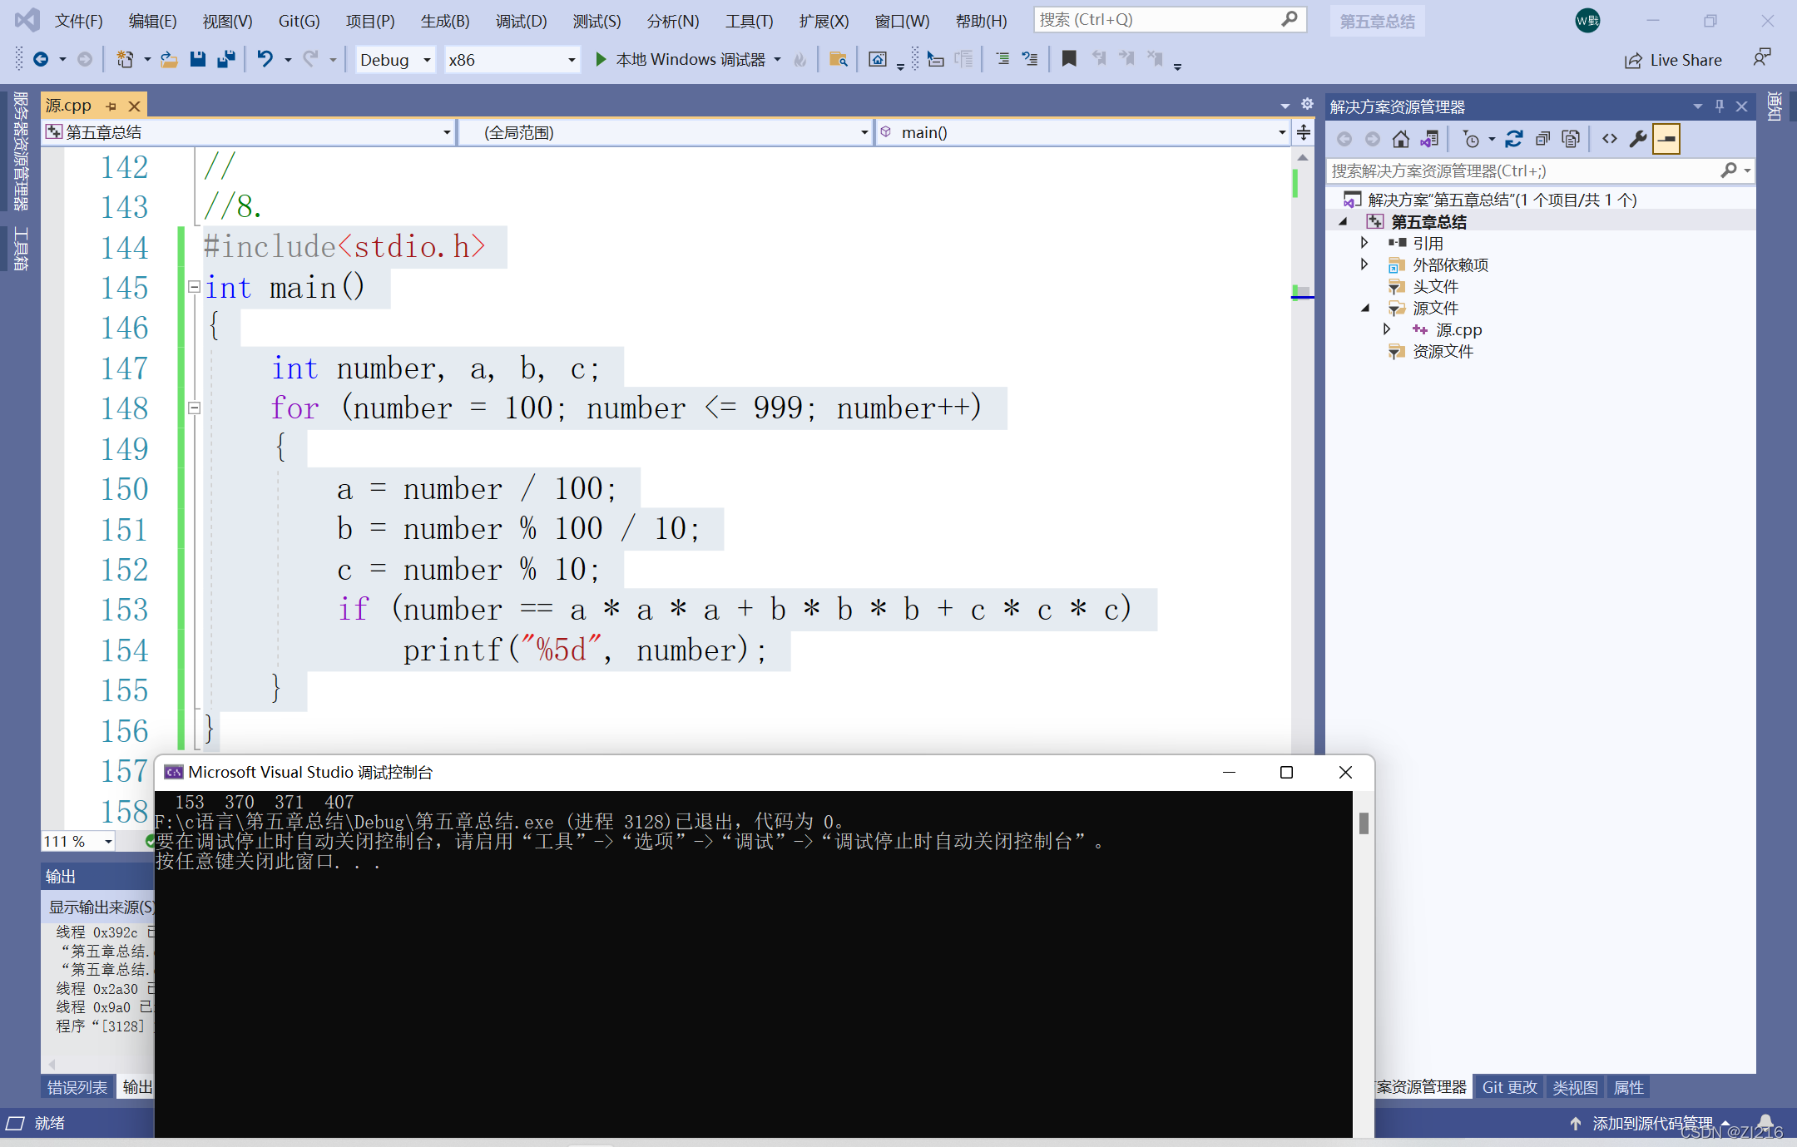Toggle the bookmark icon in toolbar
The image size is (1797, 1147).
[x=1069, y=59]
